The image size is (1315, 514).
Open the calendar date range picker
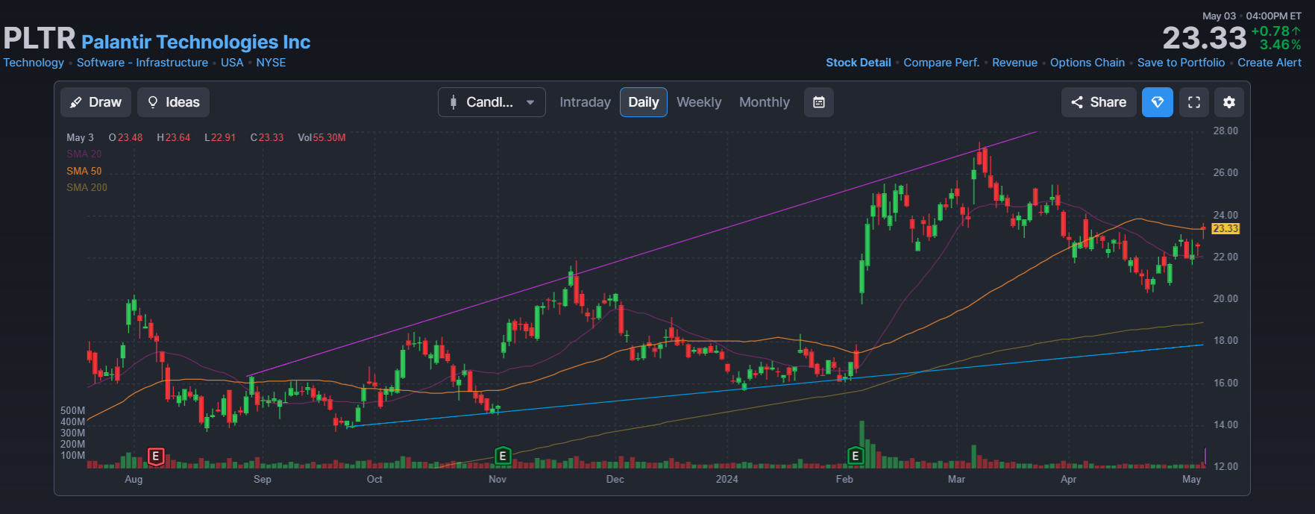pos(818,102)
